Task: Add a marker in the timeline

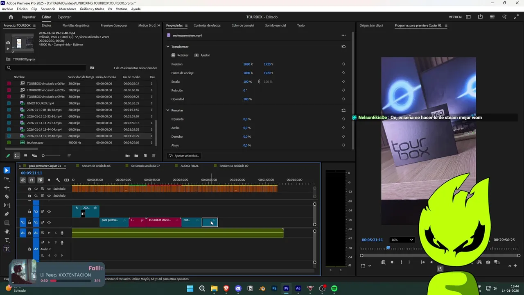Action: click(49, 180)
